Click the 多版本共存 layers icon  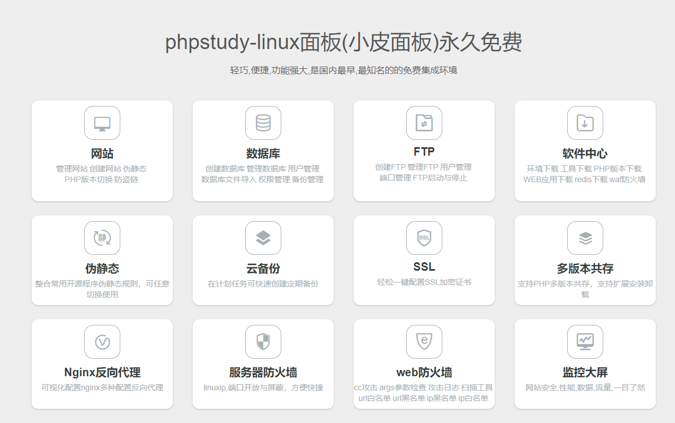click(x=585, y=238)
